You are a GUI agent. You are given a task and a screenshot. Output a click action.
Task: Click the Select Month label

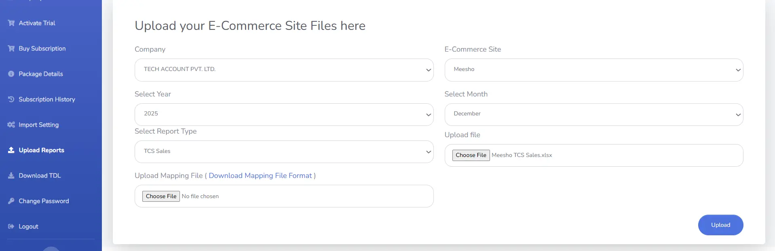[466, 94]
